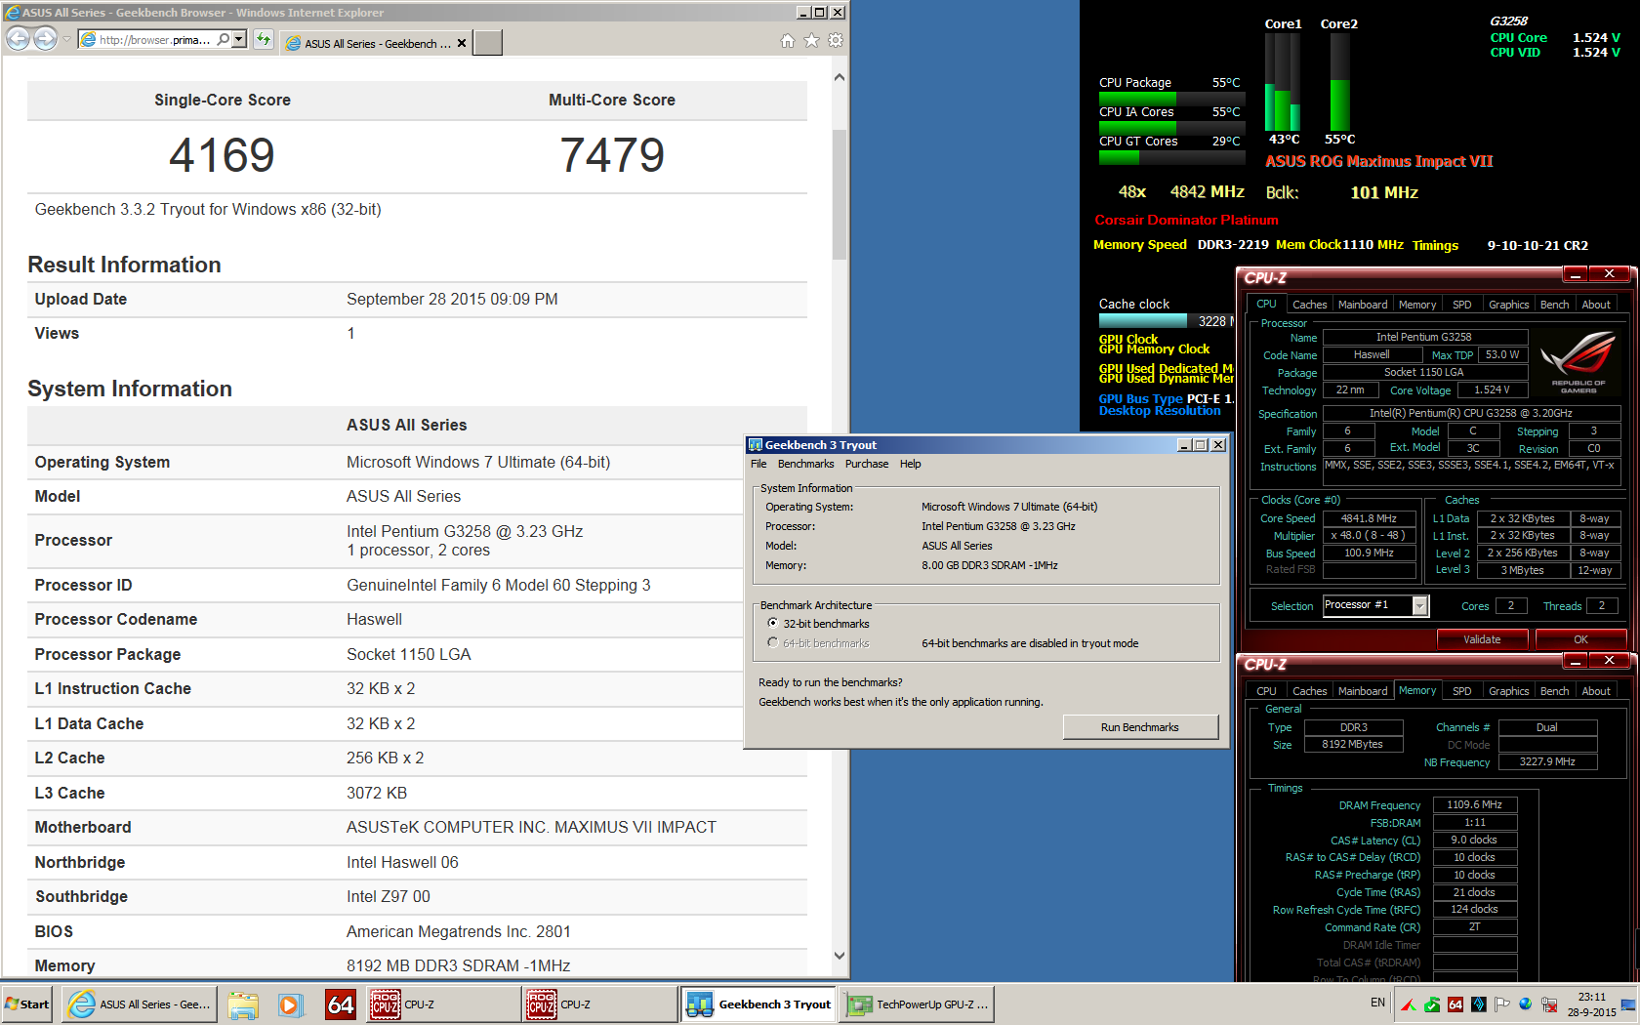Image resolution: width=1640 pixels, height=1025 pixels.
Task: Click the EN language indicator
Action: click(1377, 1003)
